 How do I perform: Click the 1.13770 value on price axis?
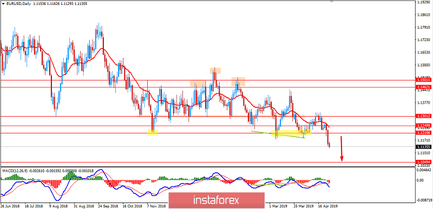[x=424, y=103]
